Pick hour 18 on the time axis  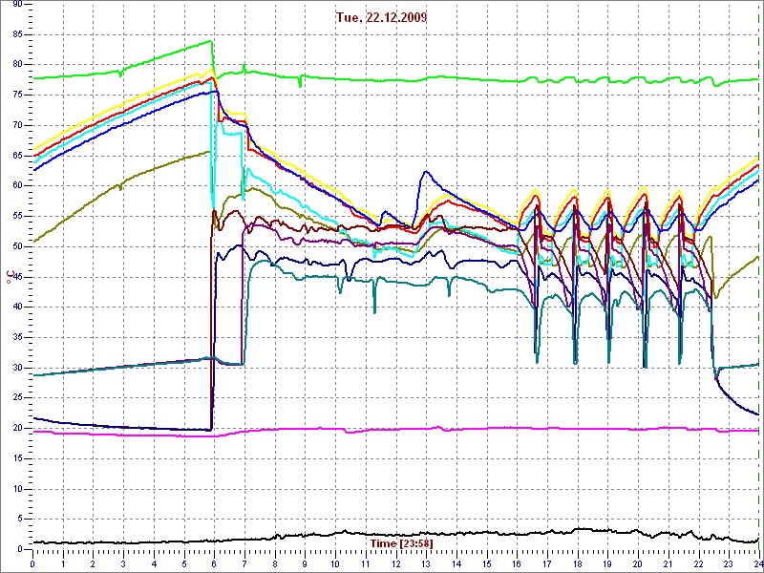pyautogui.click(x=578, y=563)
